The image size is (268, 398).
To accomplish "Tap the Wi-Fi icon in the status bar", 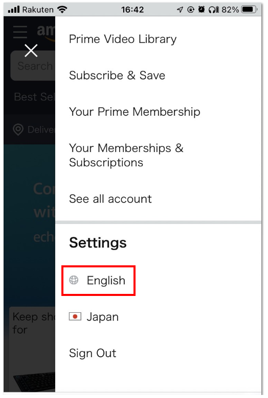I will click(62, 10).
